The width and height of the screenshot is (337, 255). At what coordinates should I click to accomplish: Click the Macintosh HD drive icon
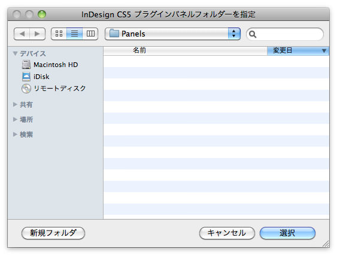point(26,65)
